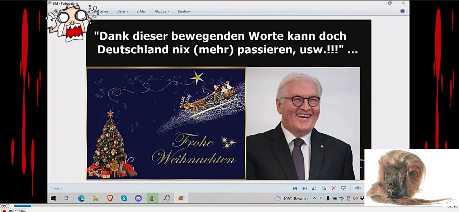Click the partly hidden 'teilen' toolbar item
The image size is (459, 212).
(x=103, y=11)
